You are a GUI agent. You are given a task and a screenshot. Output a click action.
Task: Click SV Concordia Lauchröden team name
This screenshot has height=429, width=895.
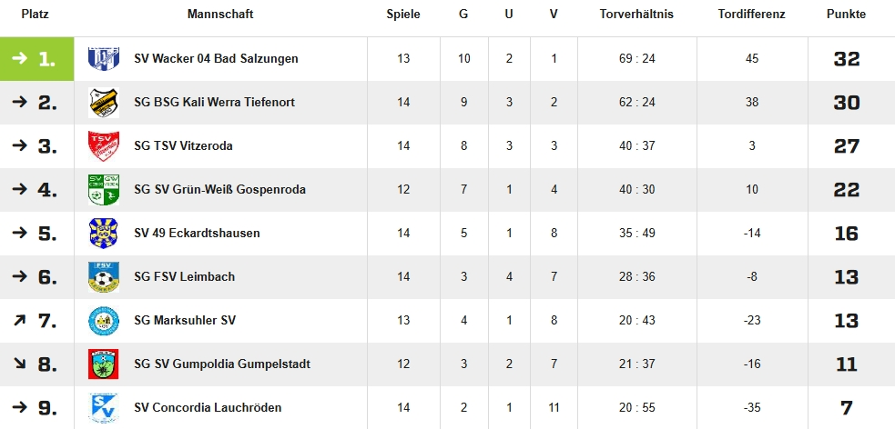pos(208,408)
